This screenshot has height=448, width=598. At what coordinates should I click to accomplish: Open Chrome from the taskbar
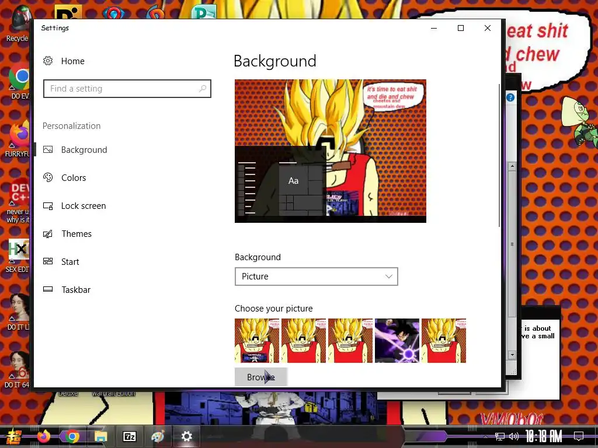72,436
